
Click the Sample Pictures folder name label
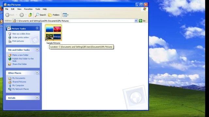pos(53,43)
